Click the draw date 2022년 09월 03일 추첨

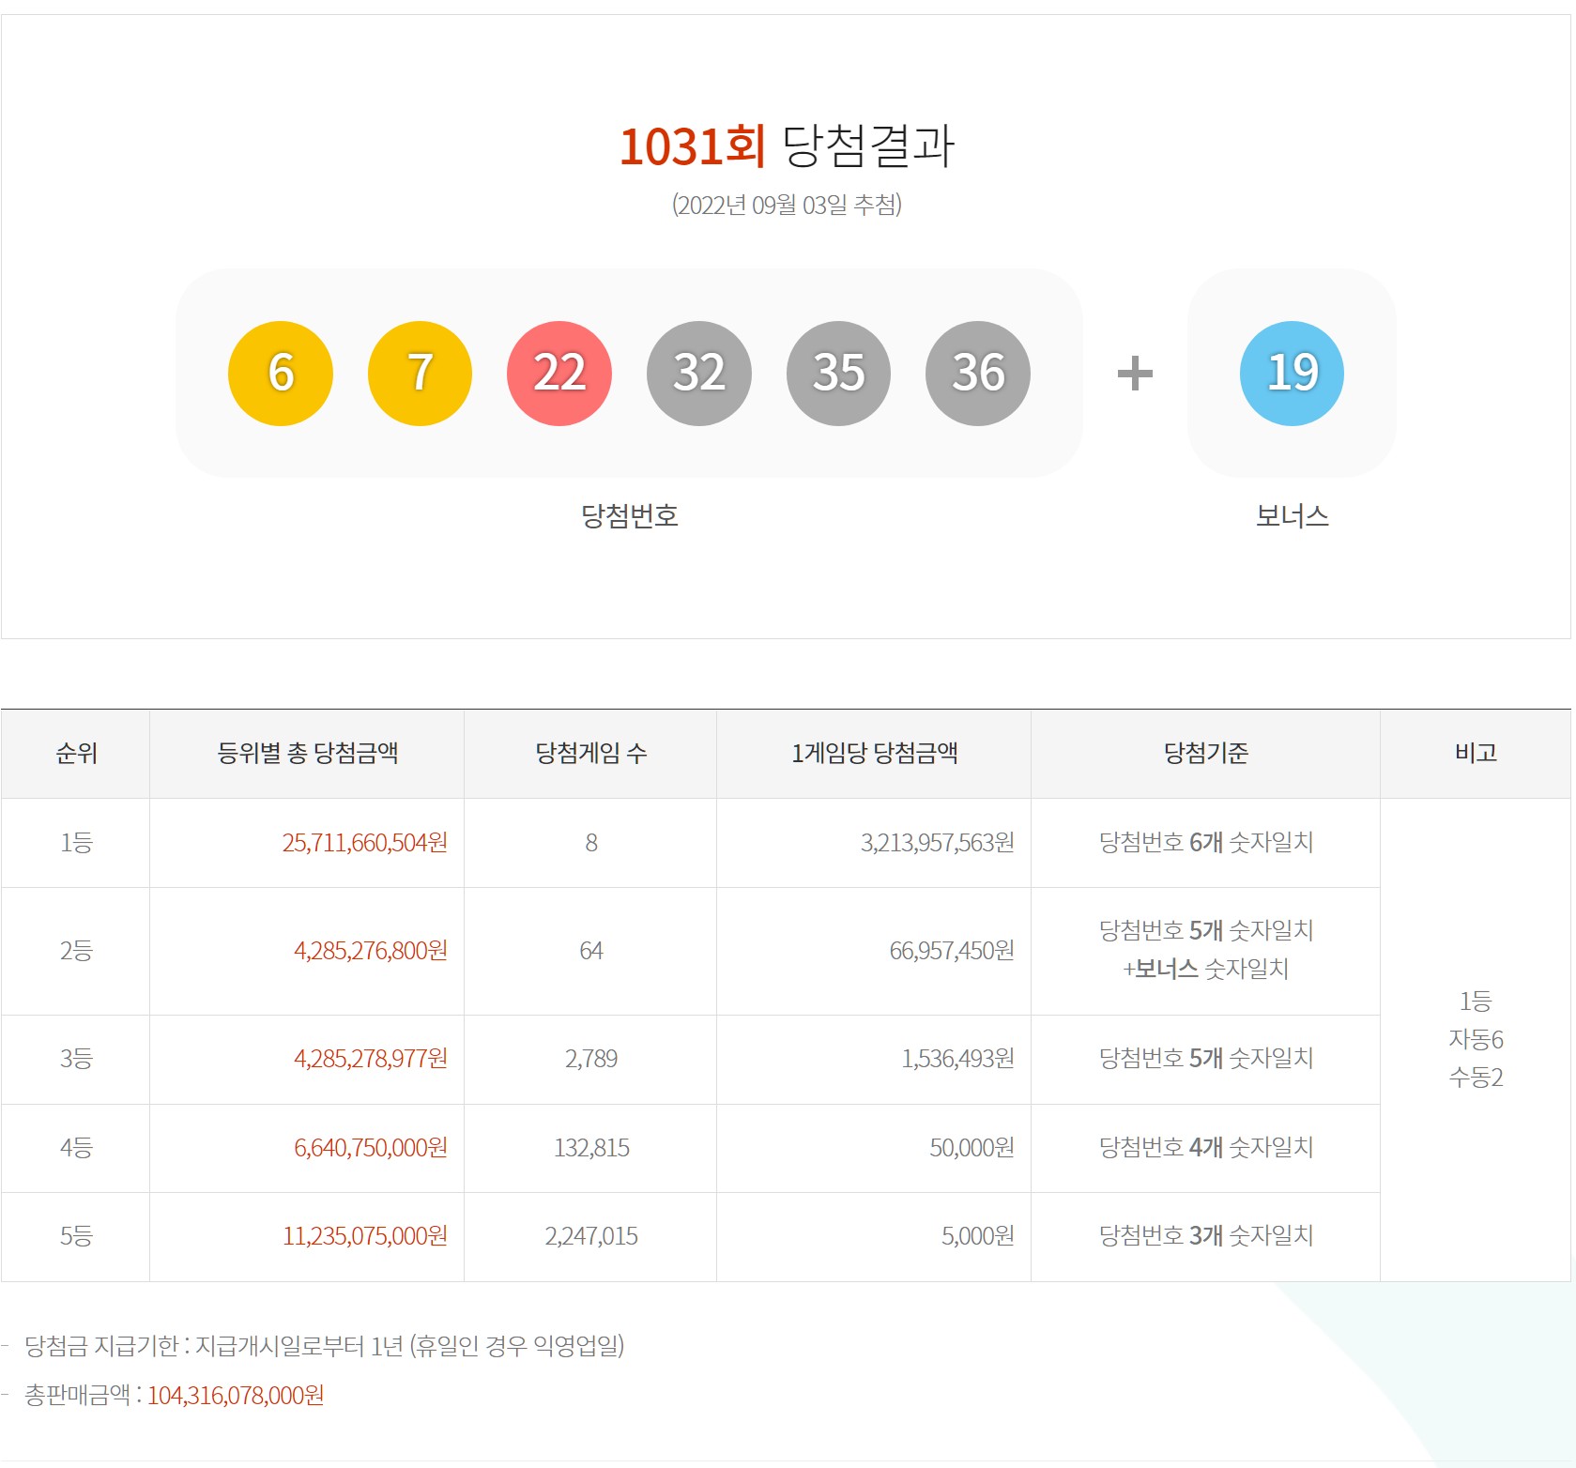tap(787, 205)
